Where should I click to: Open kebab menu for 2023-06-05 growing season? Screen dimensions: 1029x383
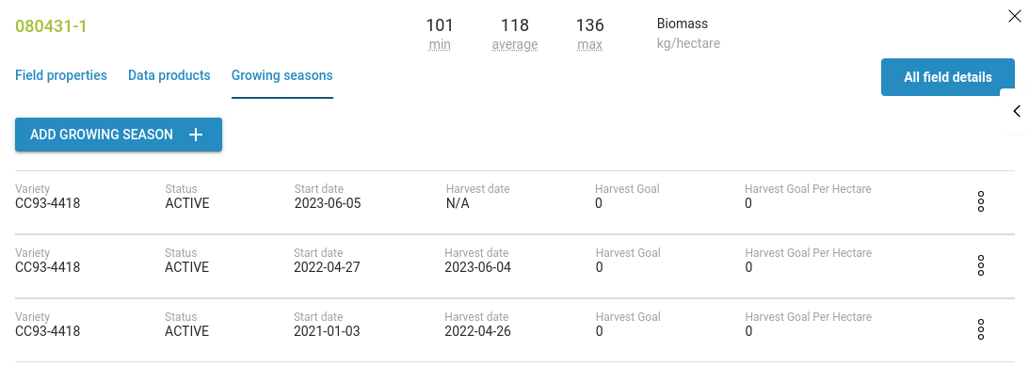(980, 201)
